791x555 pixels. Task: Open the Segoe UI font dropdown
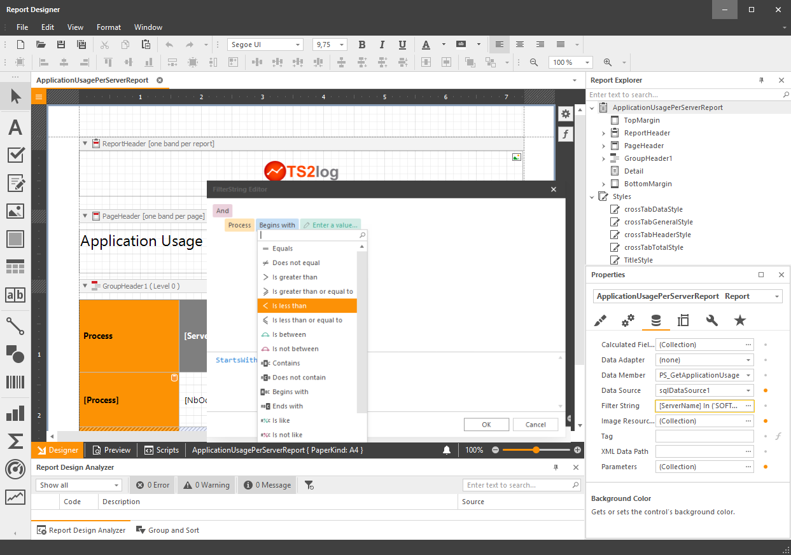point(298,45)
